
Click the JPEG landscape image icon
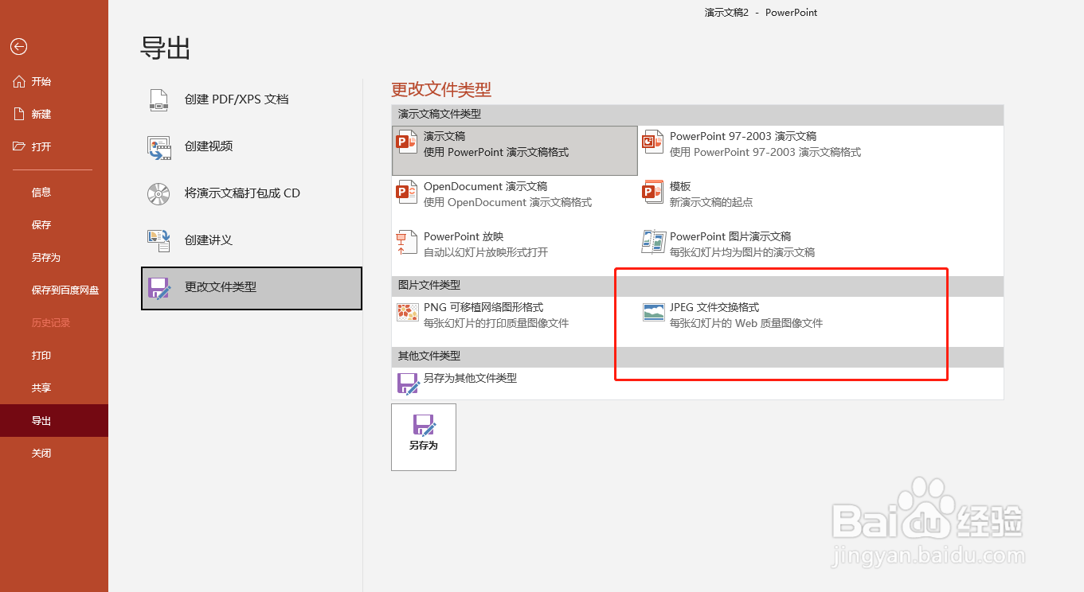(653, 313)
